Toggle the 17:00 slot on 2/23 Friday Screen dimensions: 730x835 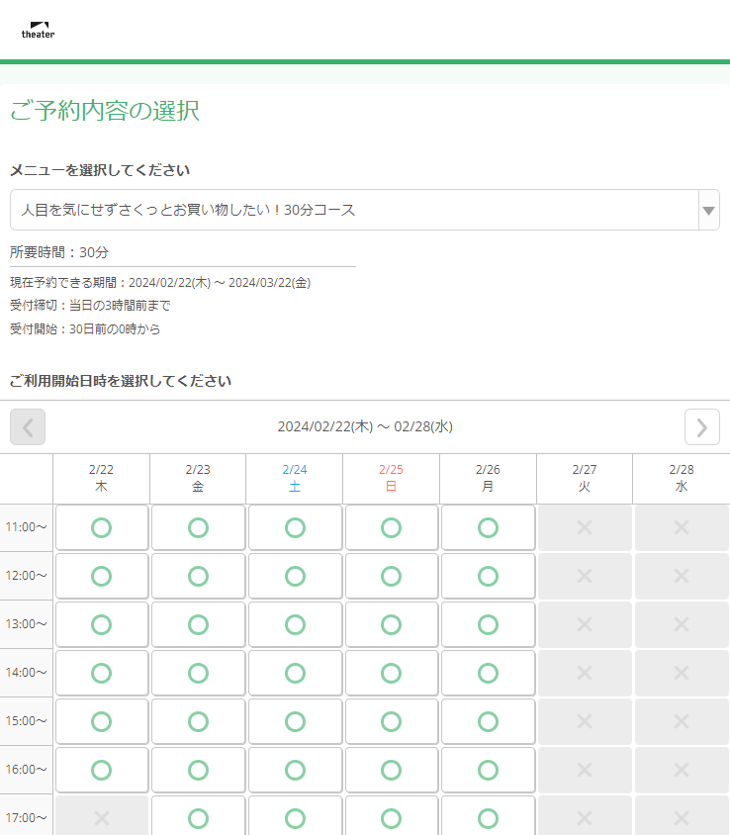click(198, 818)
